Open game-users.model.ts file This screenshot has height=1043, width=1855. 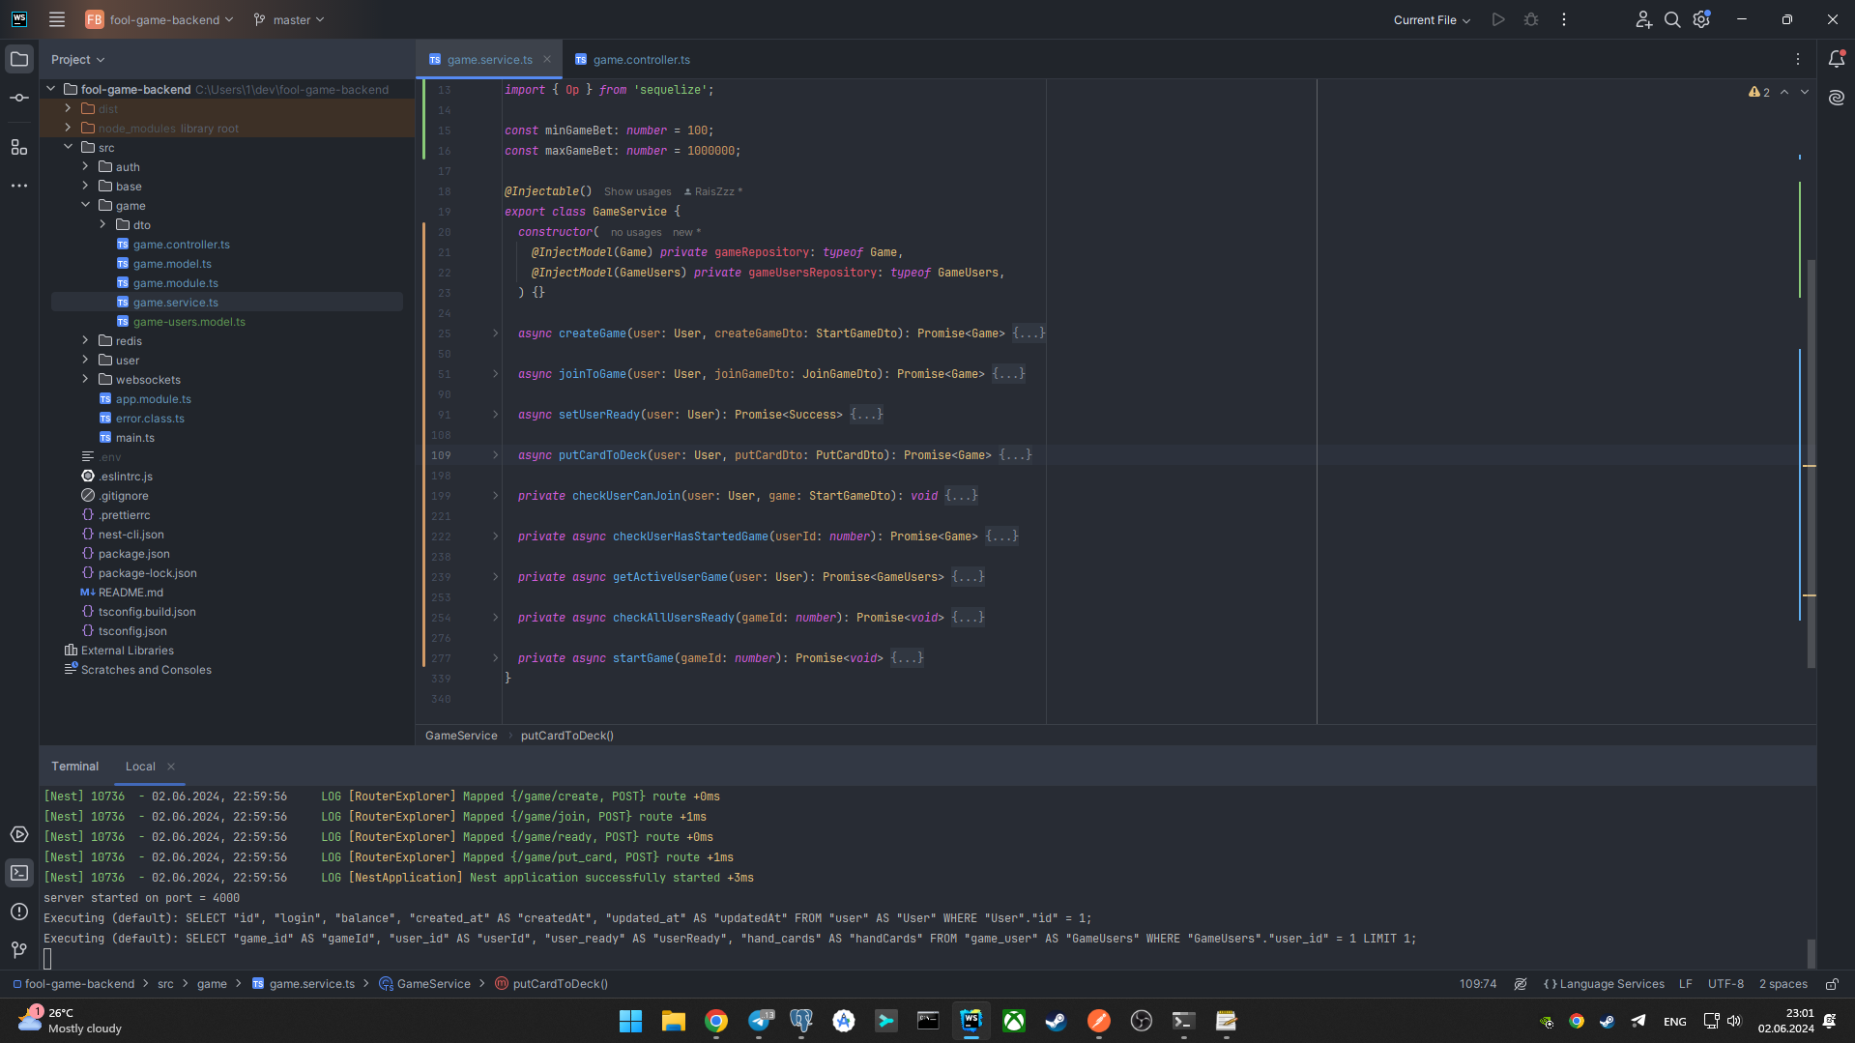tap(189, 321)
